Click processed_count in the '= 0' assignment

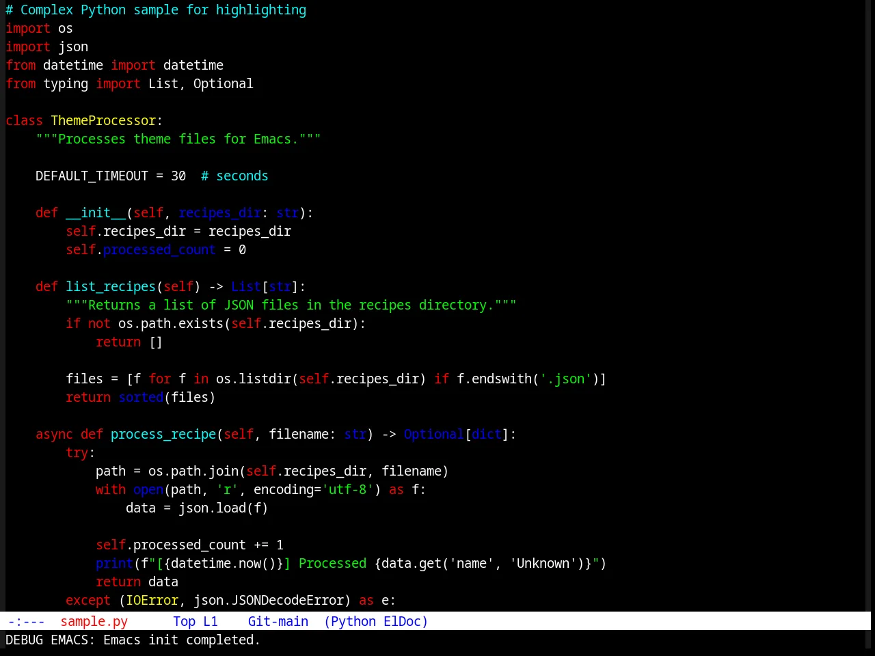160,250
